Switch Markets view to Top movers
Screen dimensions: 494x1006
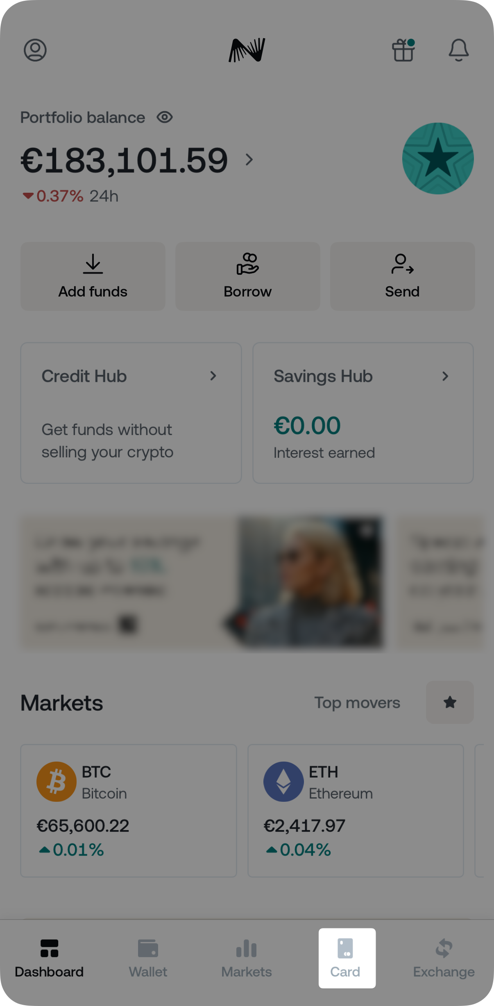point(357,703)
